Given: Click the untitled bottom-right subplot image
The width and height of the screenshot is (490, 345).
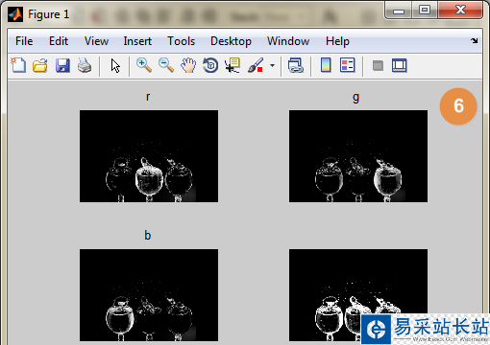Looking at the screenshot, I should coord(358,295).
